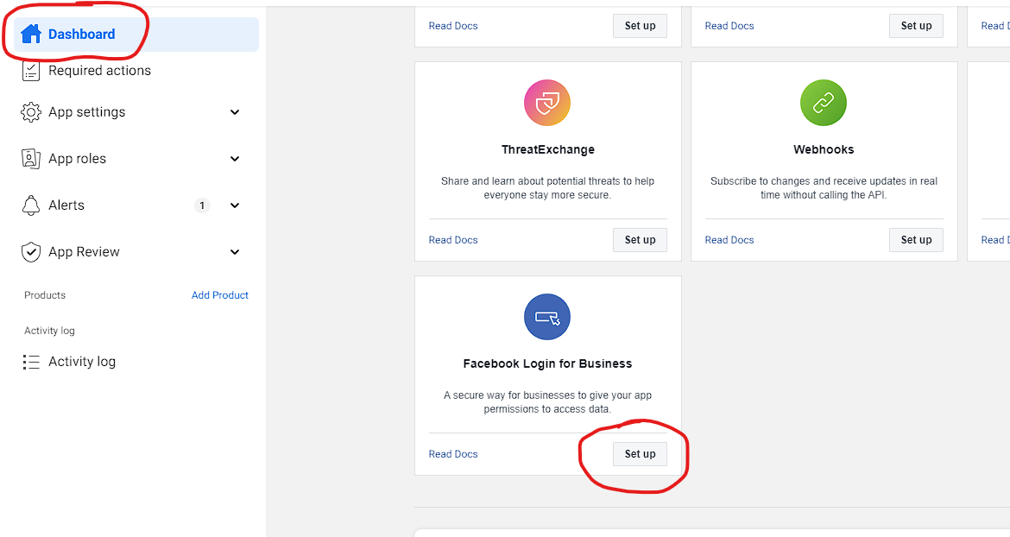Click the ThreatExchange shield product icon
The width and height of the screenshot is (1010, 537).
[547, 103]
